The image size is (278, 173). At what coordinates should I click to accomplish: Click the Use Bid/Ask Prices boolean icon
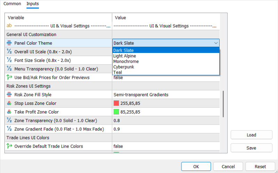click(9, 77)
